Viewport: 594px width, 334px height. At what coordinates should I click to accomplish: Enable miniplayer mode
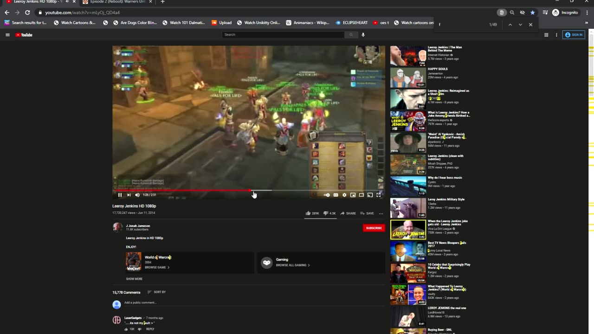point(353,195)
